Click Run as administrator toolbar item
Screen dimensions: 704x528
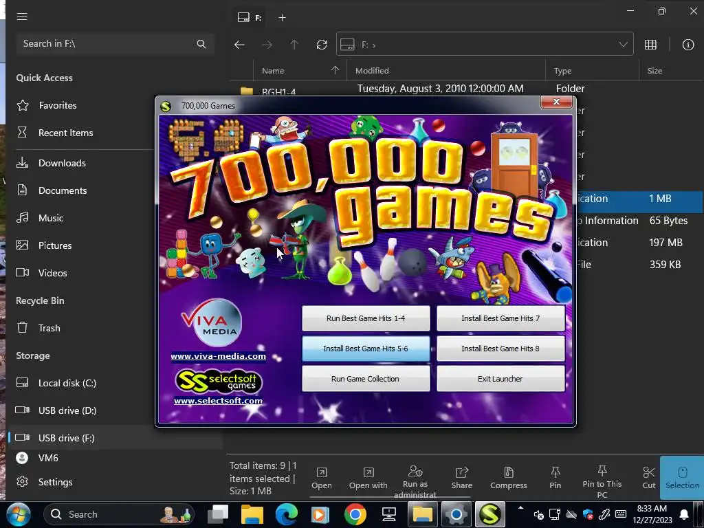415,481
